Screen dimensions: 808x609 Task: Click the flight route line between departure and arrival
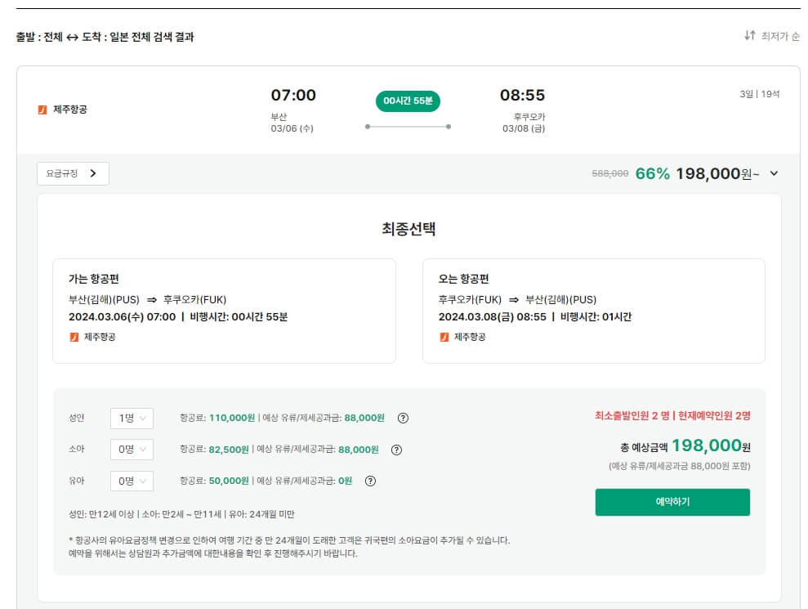pos(407,128)
